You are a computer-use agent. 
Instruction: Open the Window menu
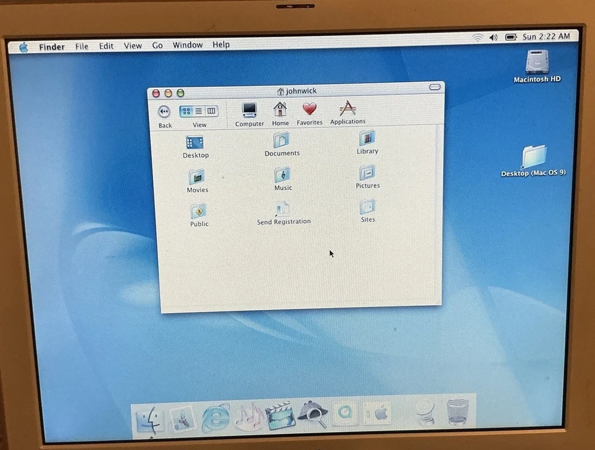click(x=187, y=45)
